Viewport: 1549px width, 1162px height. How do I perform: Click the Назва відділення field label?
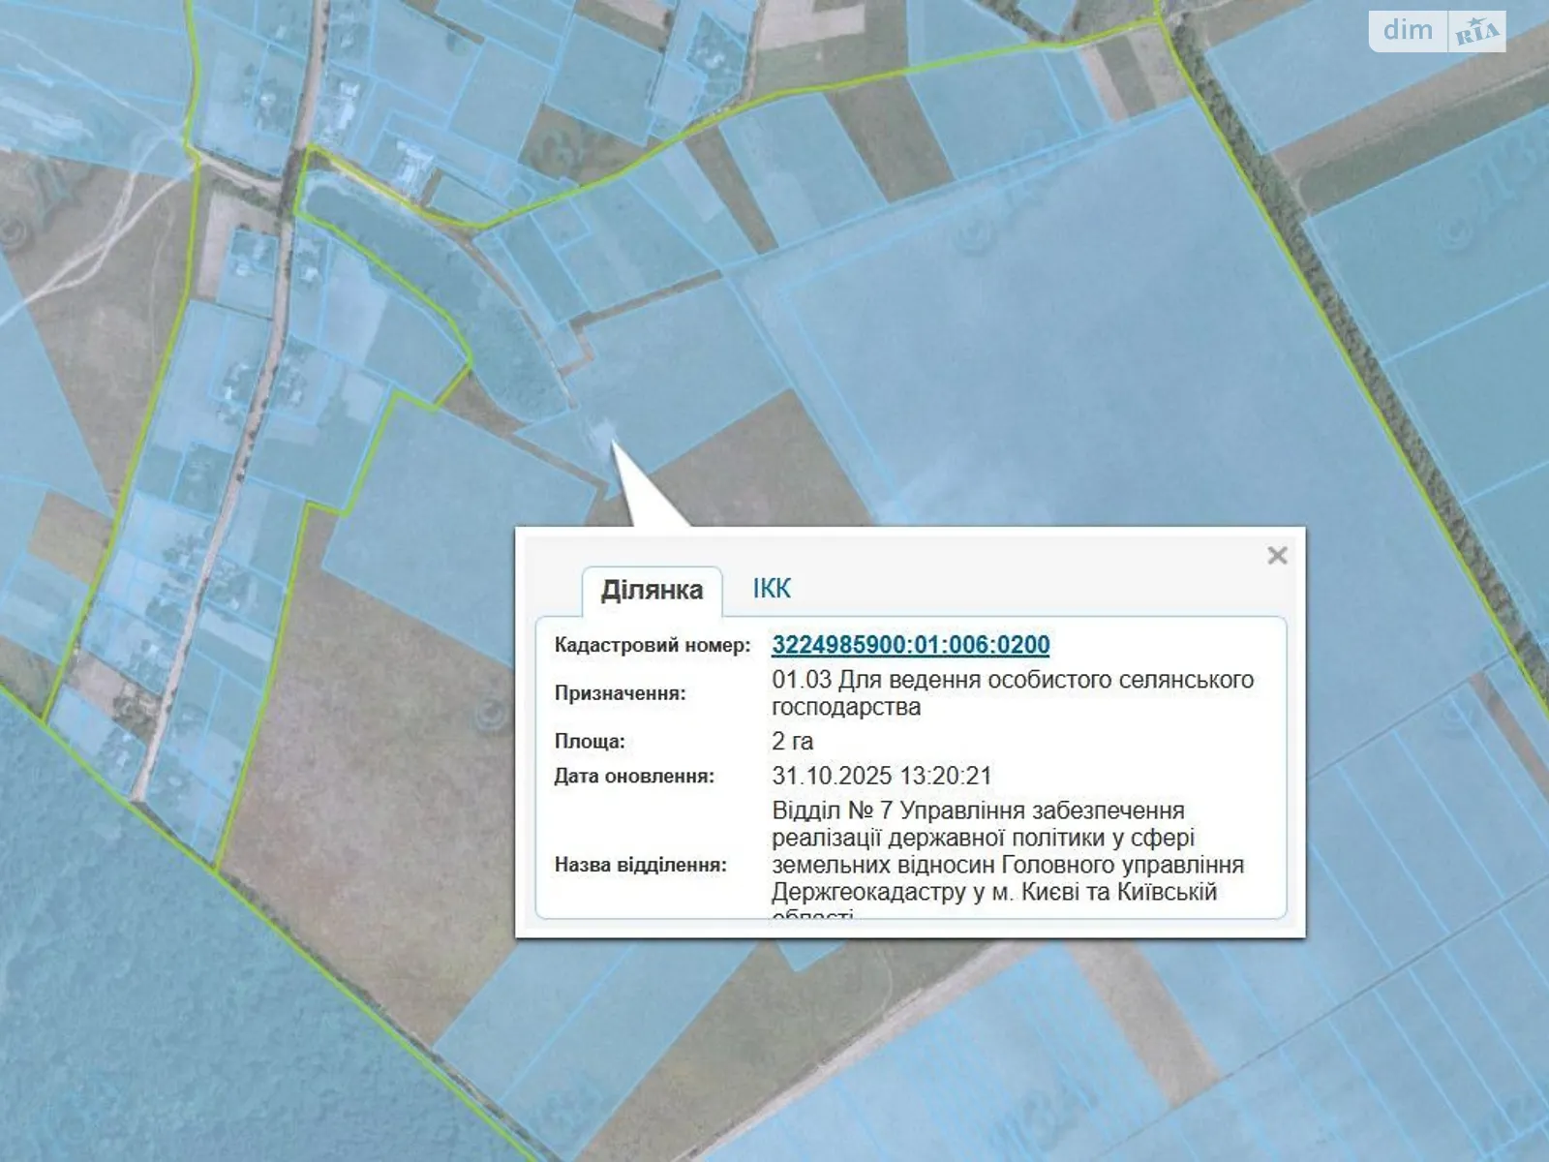pos(640,865)
